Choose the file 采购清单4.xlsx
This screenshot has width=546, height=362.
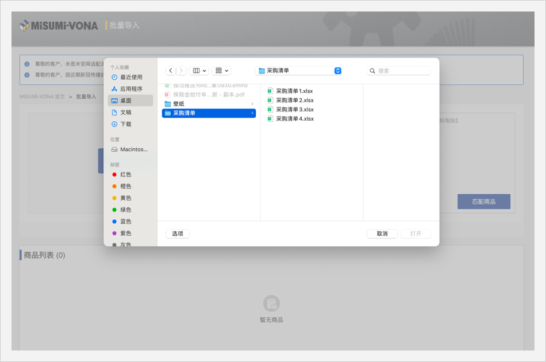[294, 118]
